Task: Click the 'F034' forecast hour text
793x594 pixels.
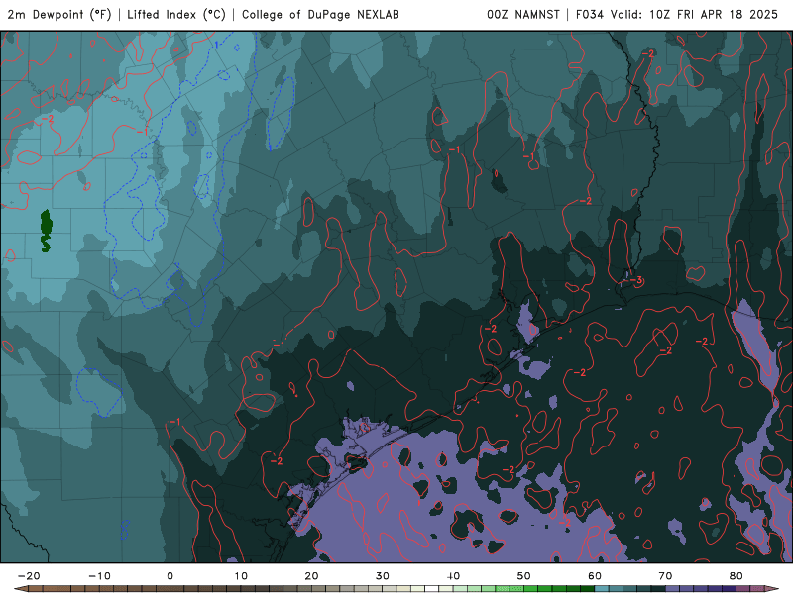Action: 590,14
